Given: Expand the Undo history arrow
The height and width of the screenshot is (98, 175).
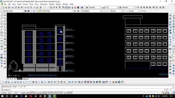Looking at the screenshot, I should 43,7.
